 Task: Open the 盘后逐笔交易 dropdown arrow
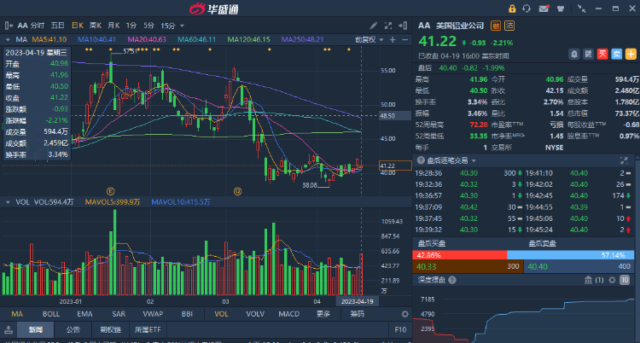[474, 161]
